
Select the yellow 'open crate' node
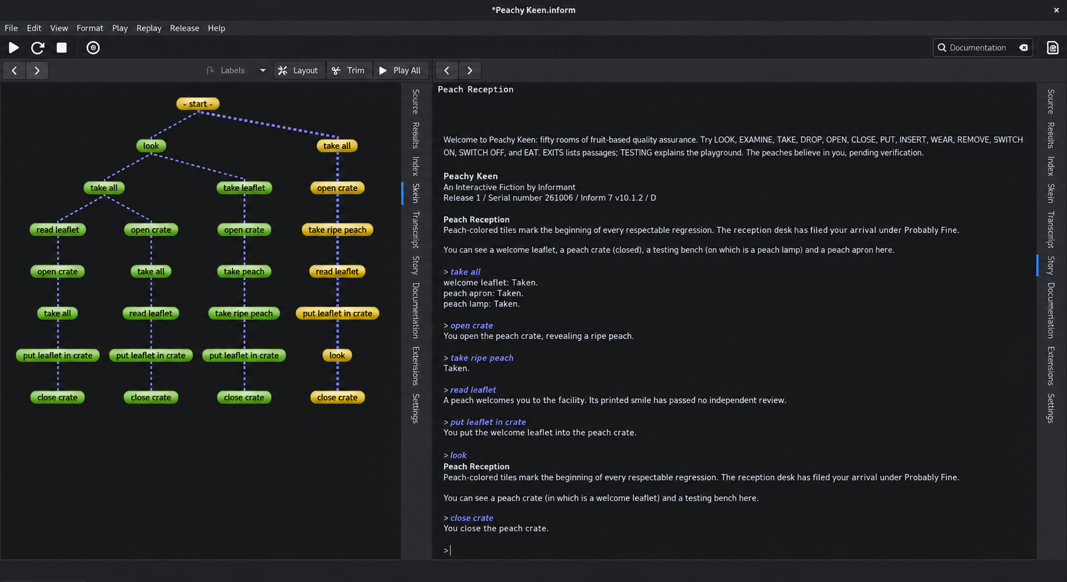point(337,188)
